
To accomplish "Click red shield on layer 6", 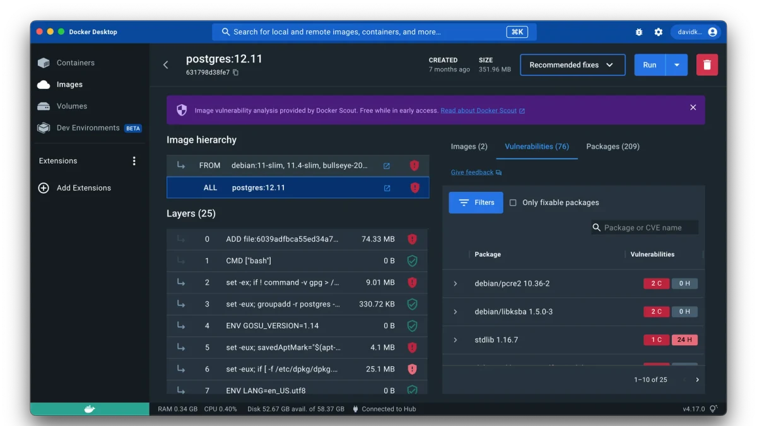I will point(412,369).
